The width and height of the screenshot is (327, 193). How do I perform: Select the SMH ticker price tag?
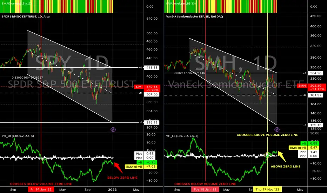pyautogui.click(x=302, y=86)
